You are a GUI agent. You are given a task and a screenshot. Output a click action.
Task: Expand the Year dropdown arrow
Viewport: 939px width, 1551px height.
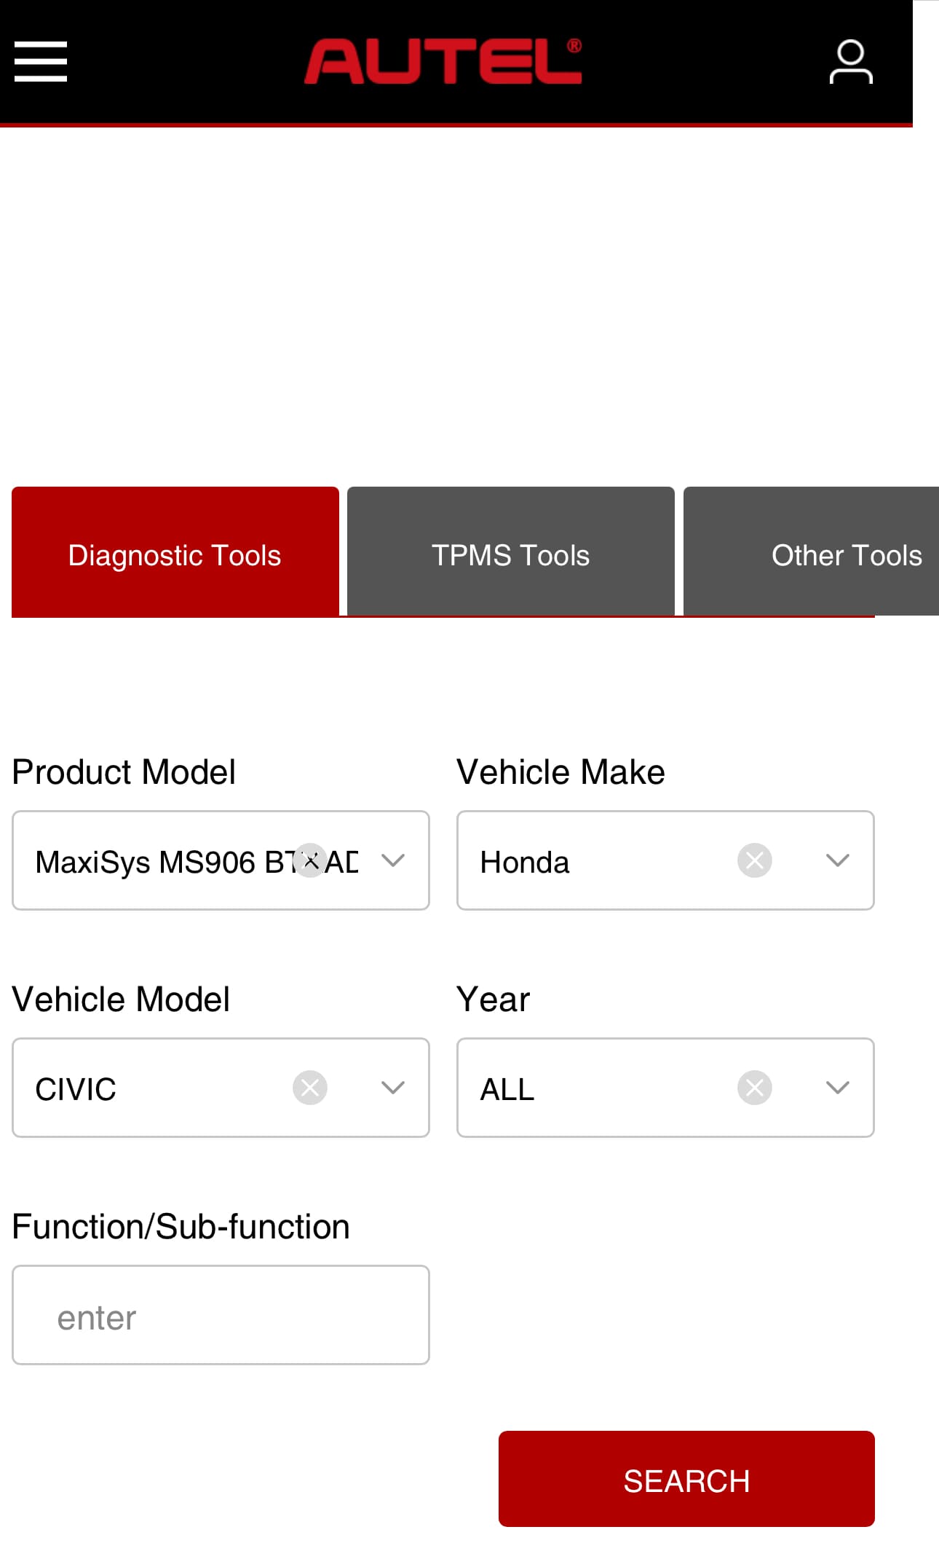click(x=838, y=1088)
